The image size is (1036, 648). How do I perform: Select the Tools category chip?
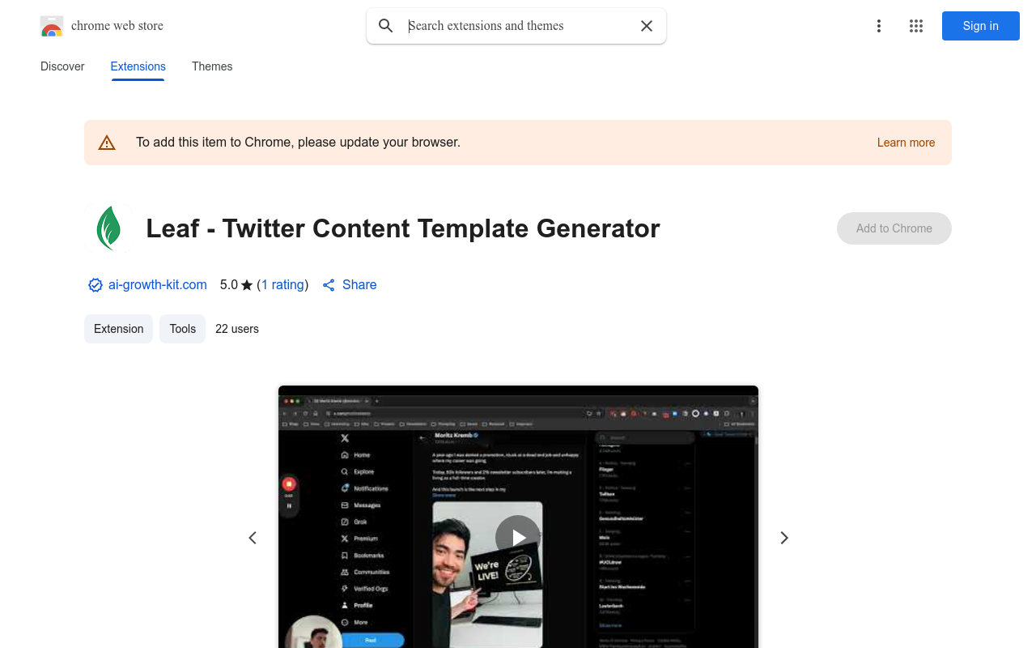(183, 329)
